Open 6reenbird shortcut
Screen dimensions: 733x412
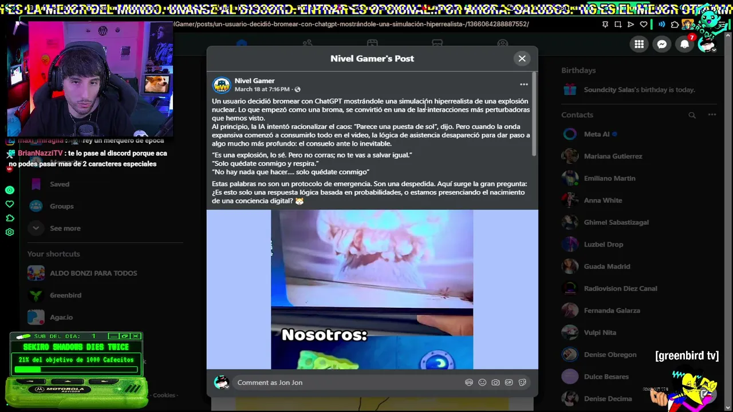pos(65,295)
